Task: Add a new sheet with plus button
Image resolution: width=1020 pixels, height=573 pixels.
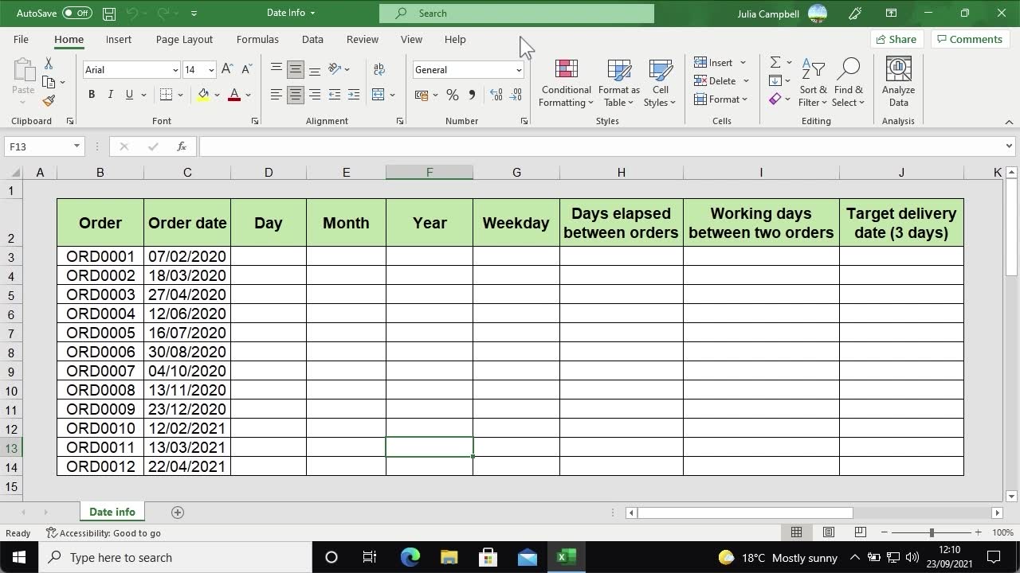Action: 178,512
